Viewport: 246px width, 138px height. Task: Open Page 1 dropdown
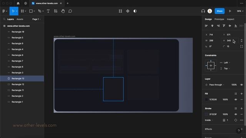pos(37,19)
